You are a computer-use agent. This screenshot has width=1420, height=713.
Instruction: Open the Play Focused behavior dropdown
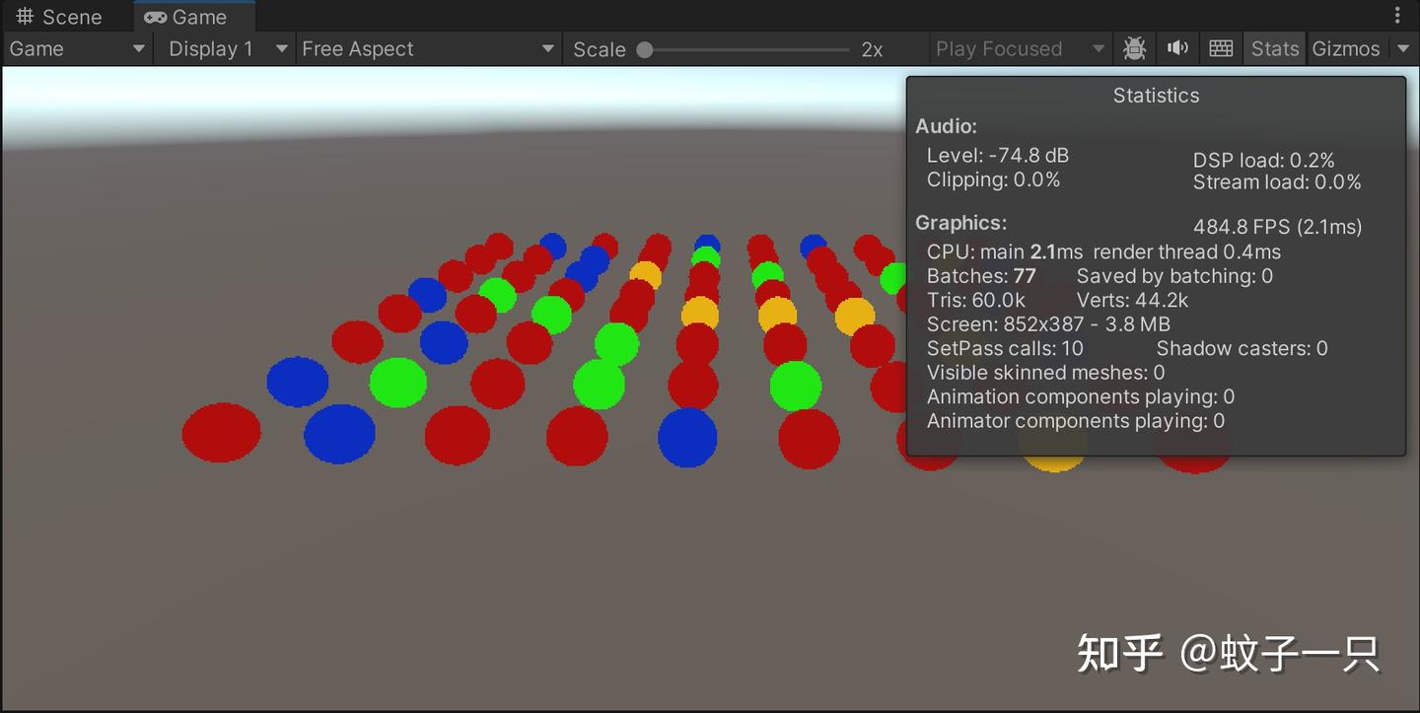click(x=1098, y=47)
